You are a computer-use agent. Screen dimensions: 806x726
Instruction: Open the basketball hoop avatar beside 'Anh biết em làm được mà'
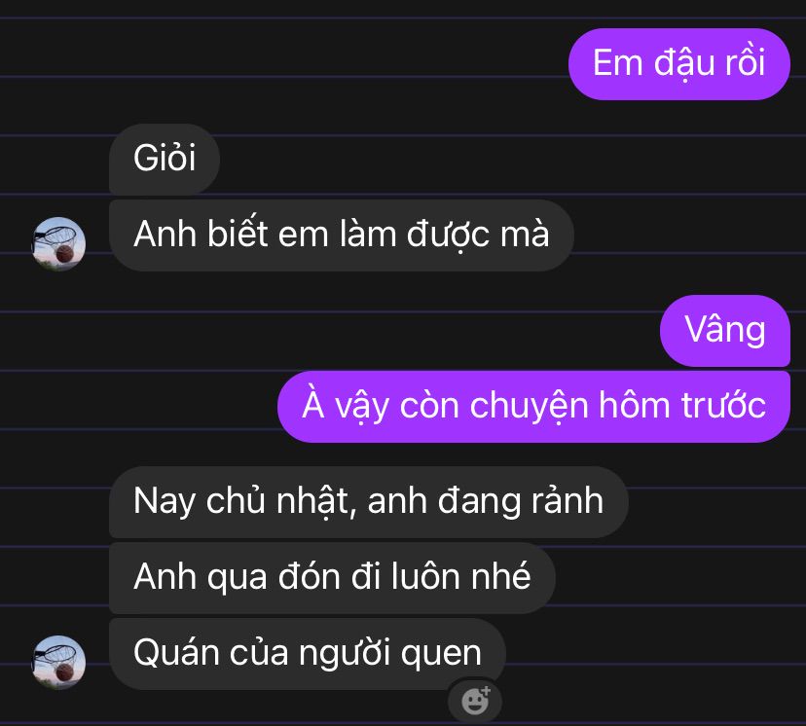point(59,243)
